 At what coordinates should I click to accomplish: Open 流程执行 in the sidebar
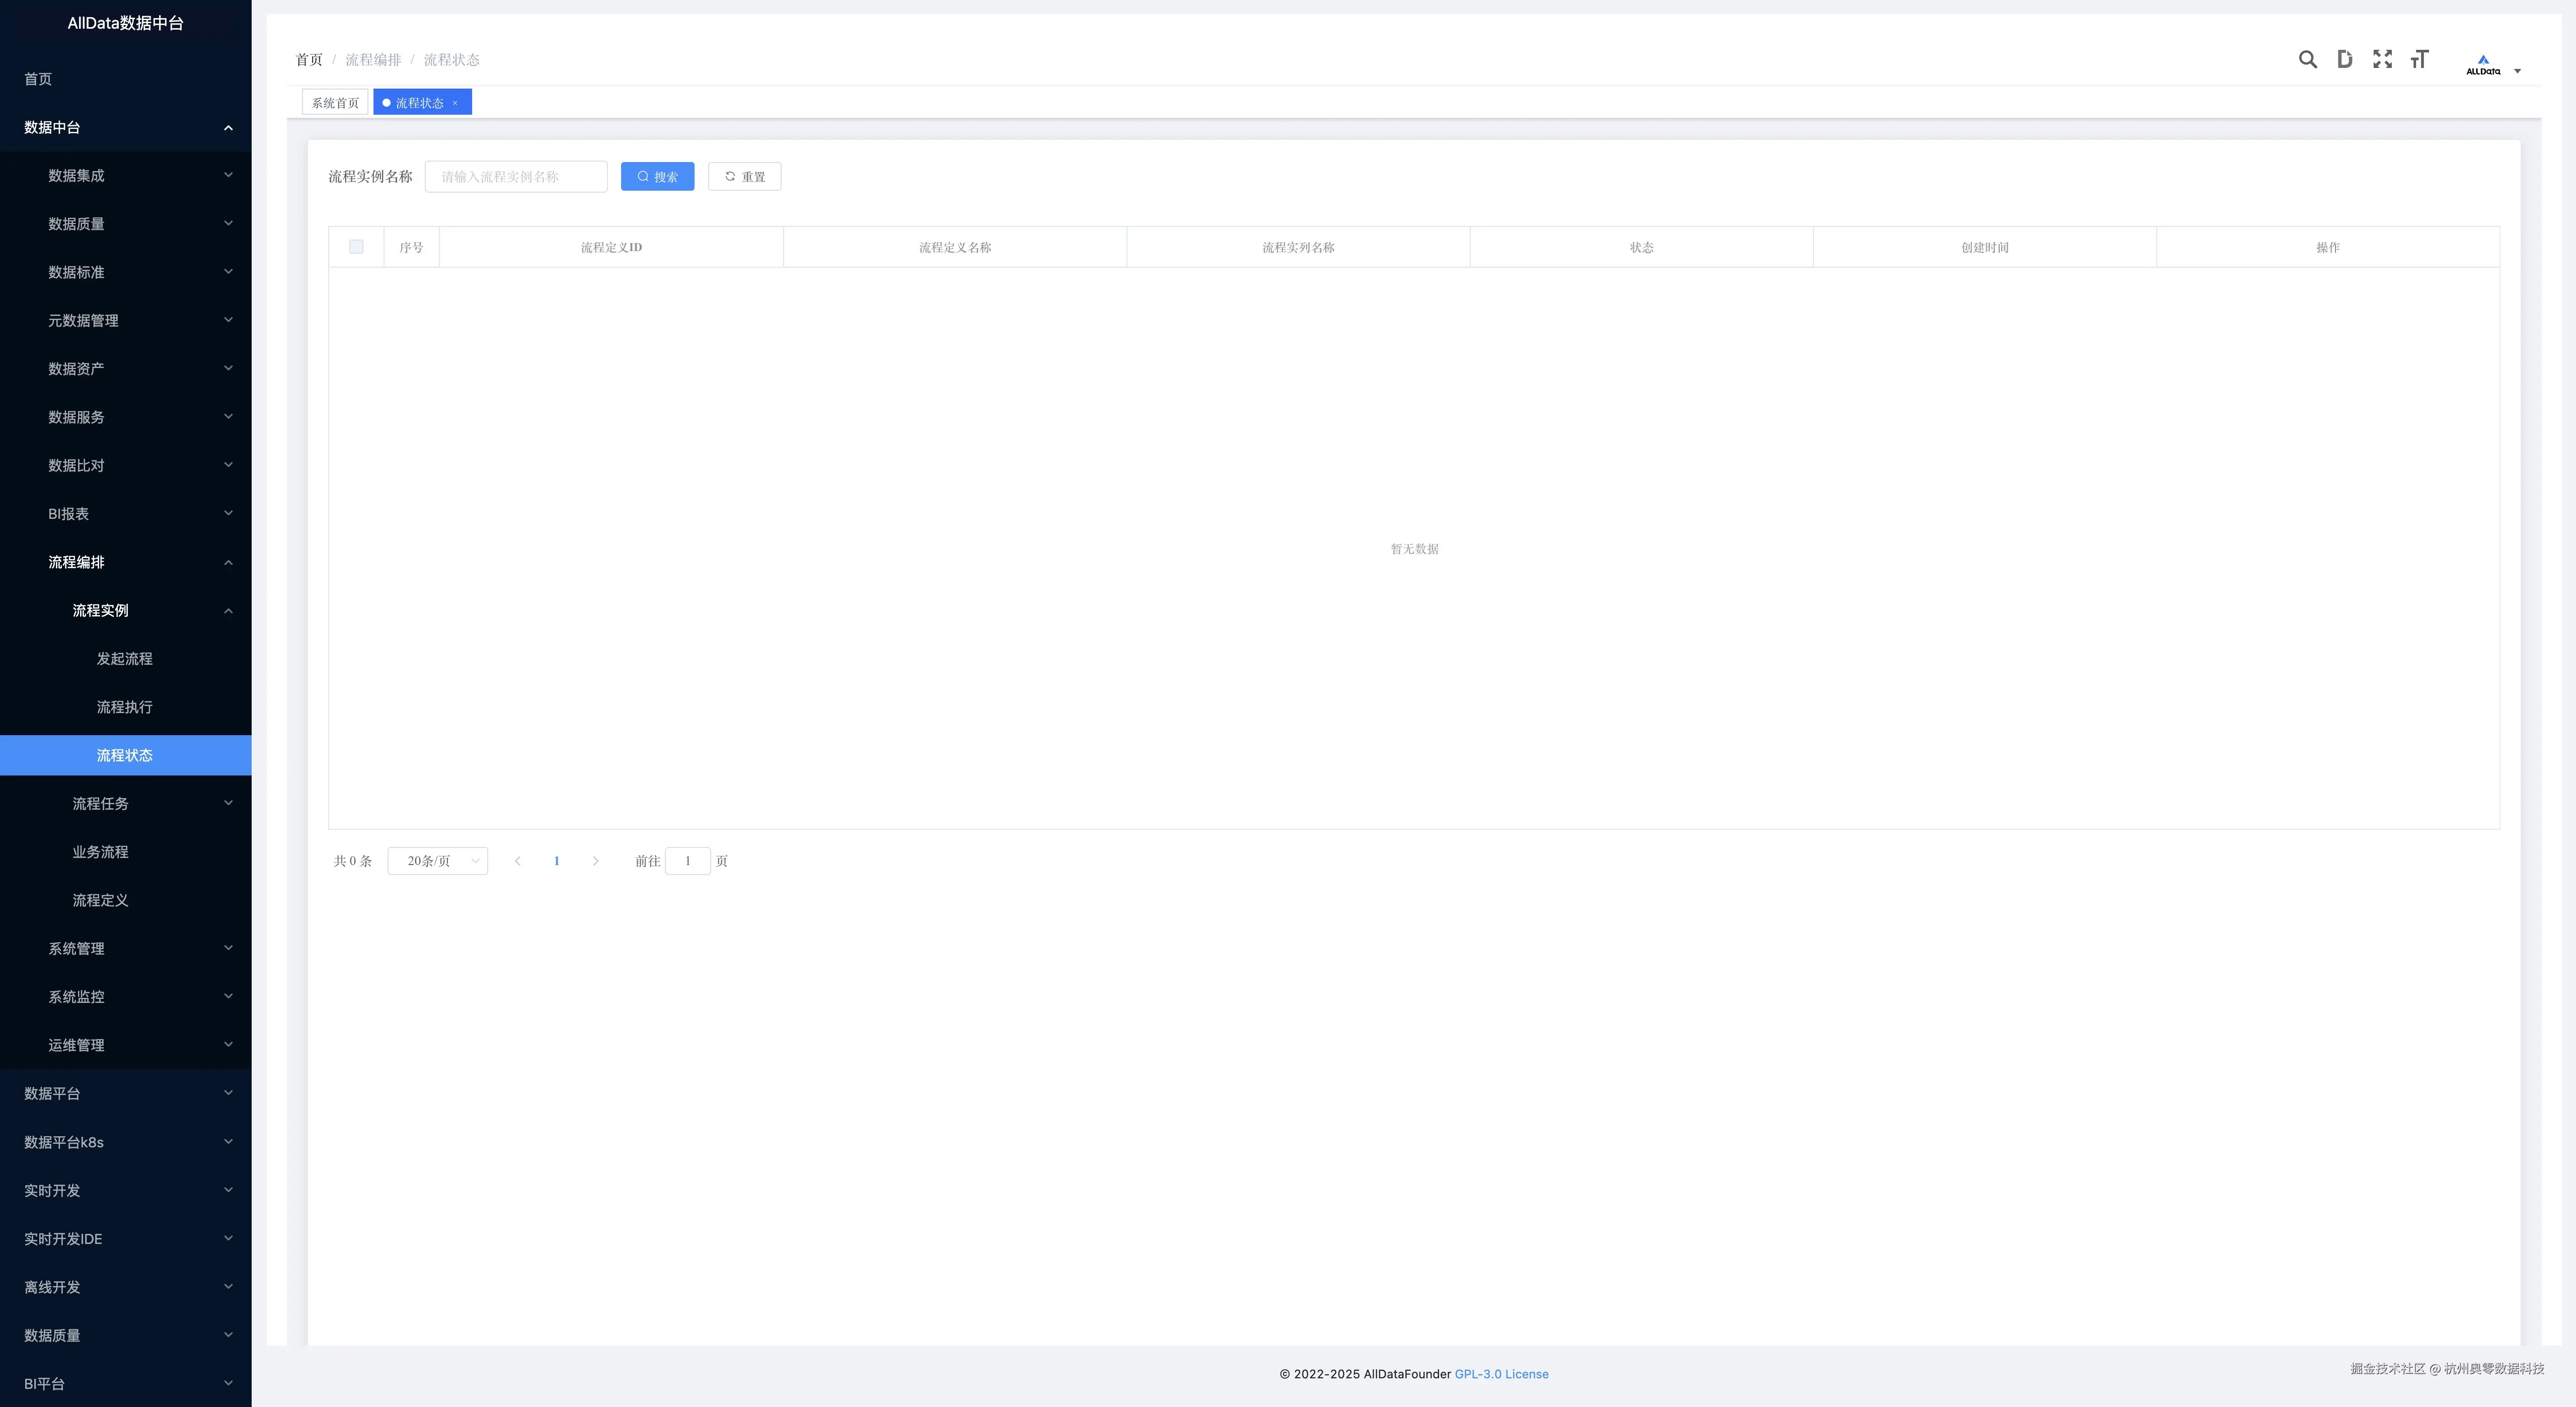(x=124, y=707)
